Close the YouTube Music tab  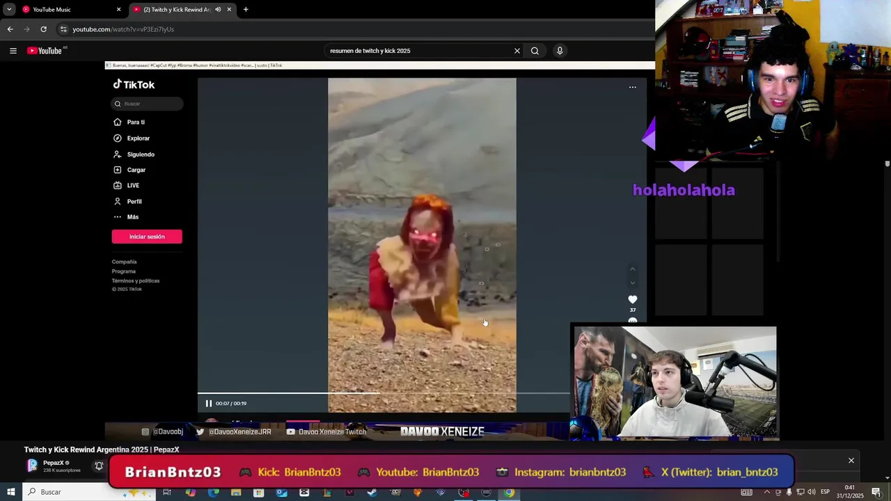[x=118, y=10]
